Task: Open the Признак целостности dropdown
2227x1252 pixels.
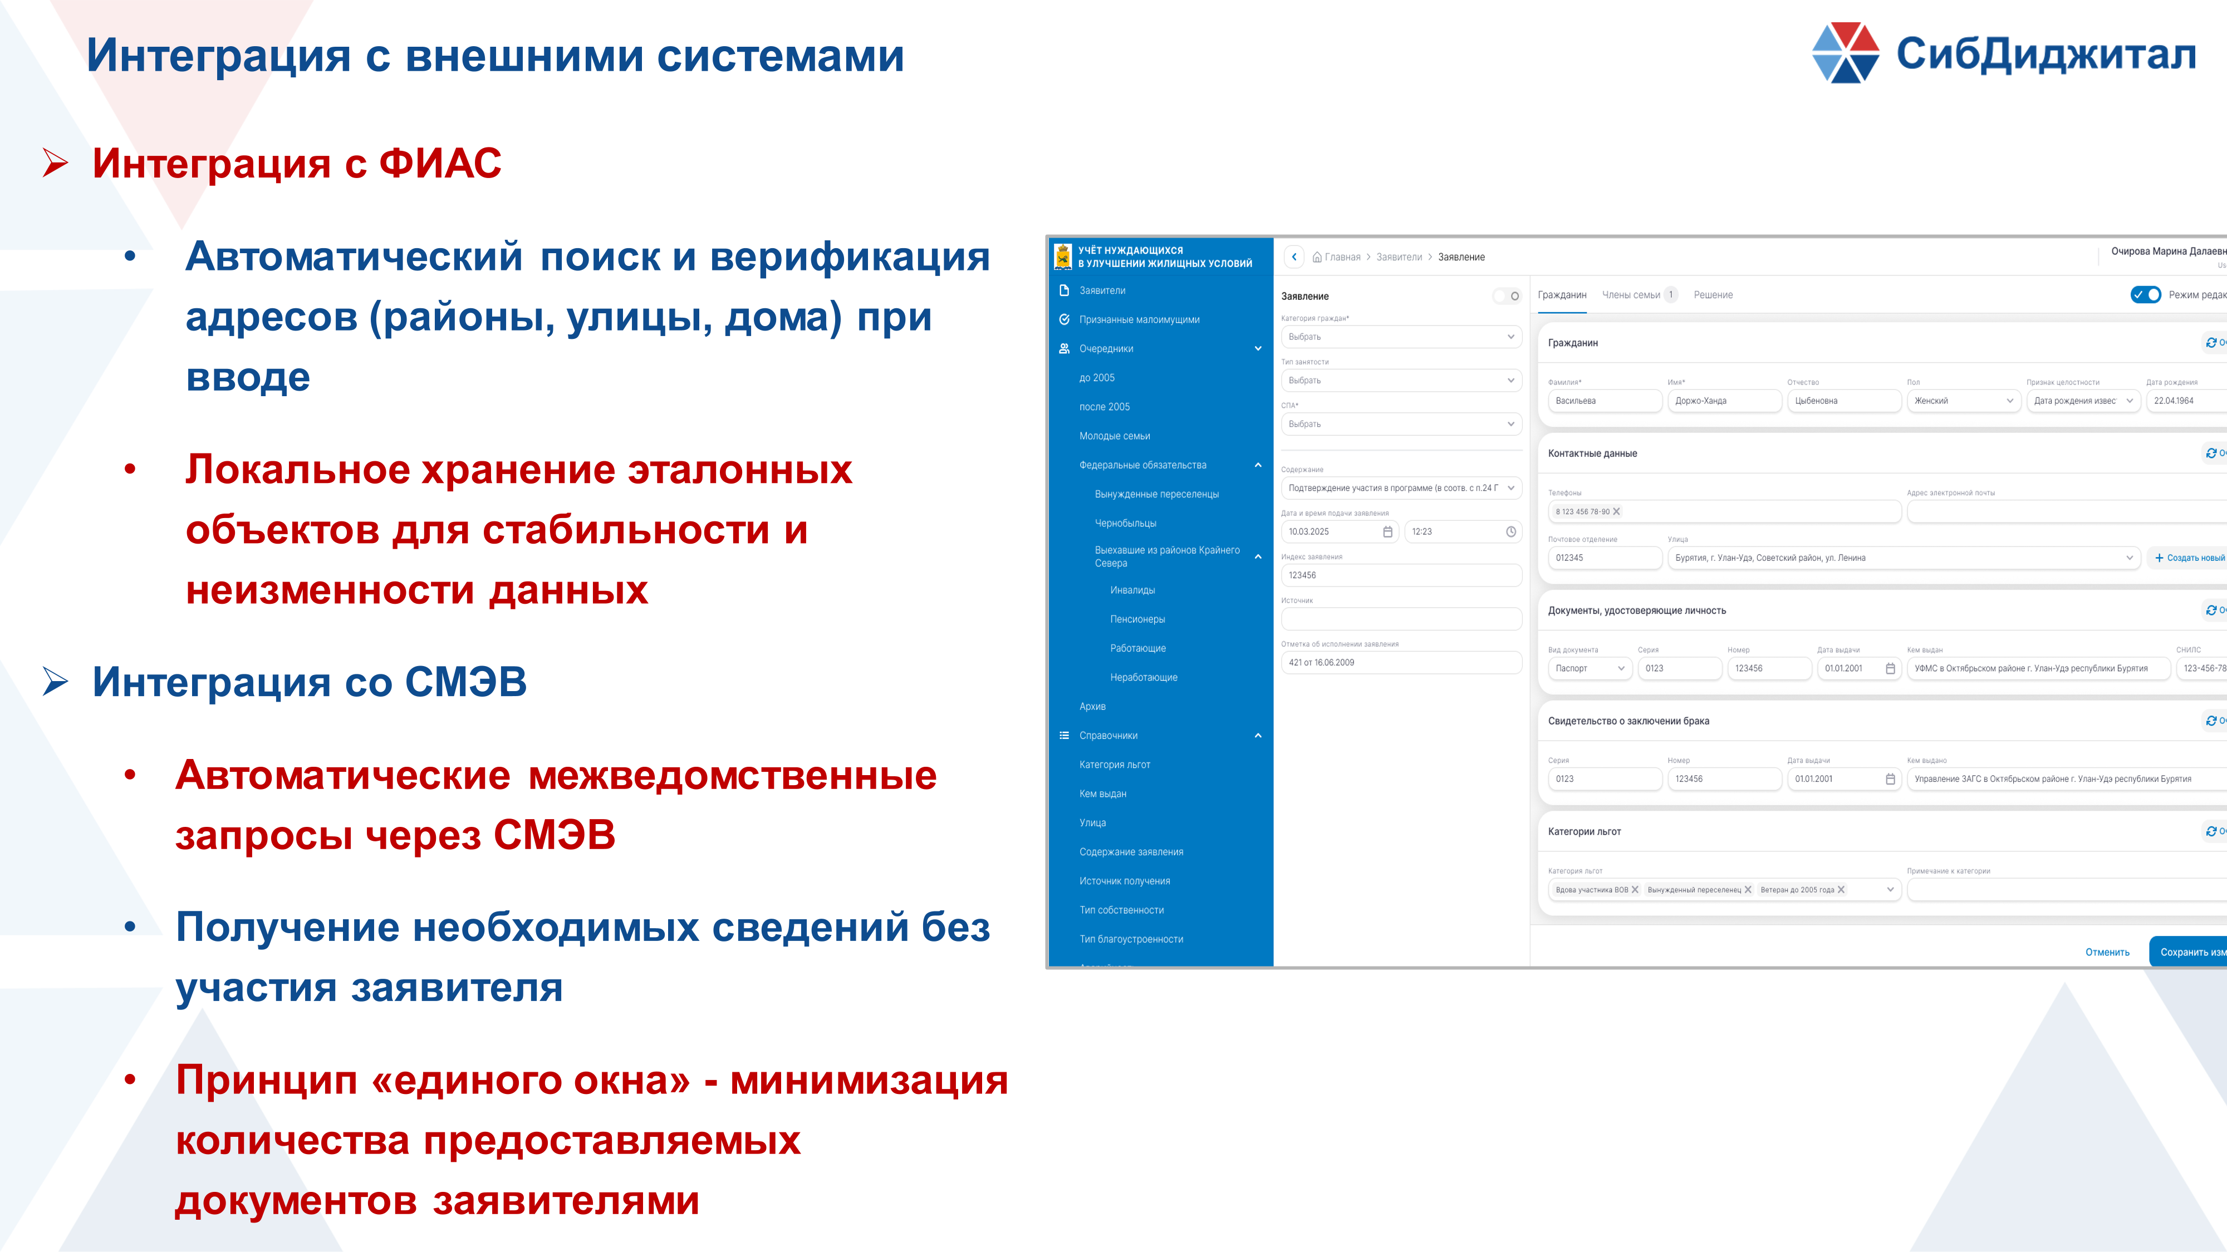Action: point(2083,401)
